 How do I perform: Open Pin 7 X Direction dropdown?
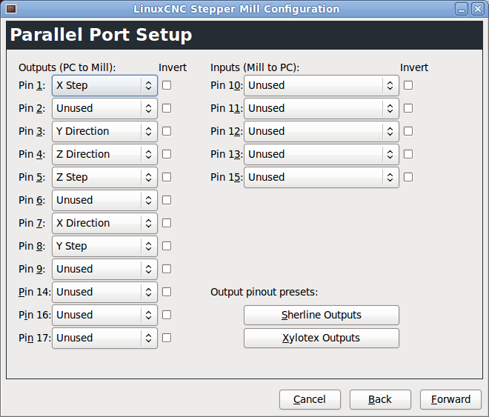coord(104,223)
